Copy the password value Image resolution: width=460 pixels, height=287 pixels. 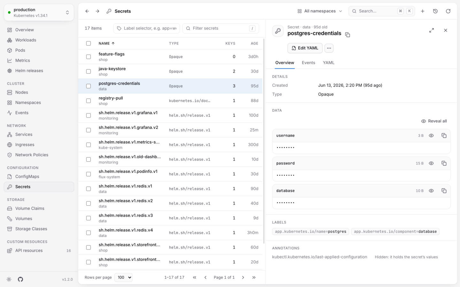tap(444, 163)
